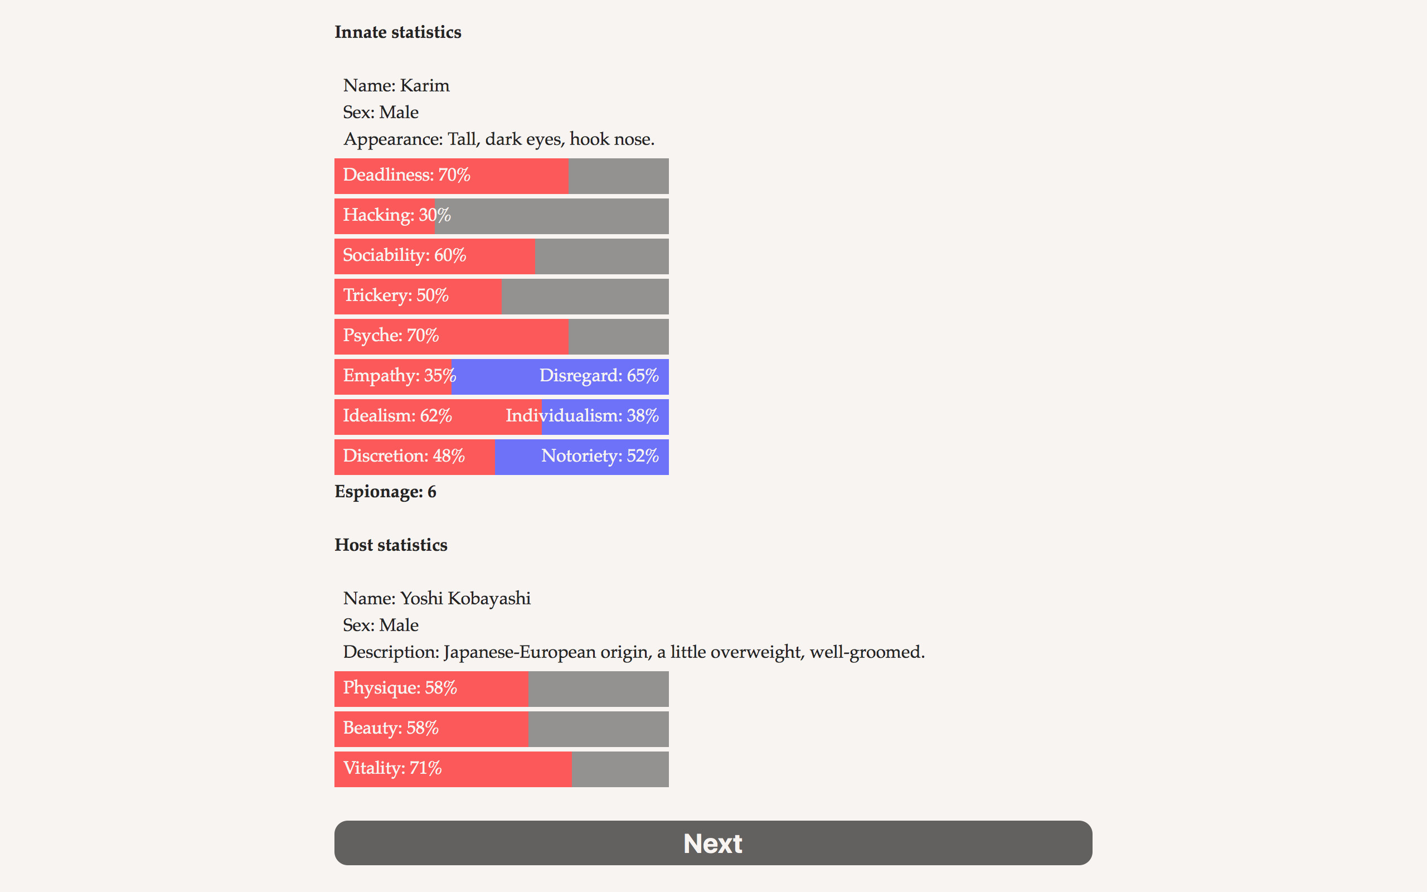The image size is (1427, 892).
Task: Click the Discretion 48% label
Action: tap(404, 456)
